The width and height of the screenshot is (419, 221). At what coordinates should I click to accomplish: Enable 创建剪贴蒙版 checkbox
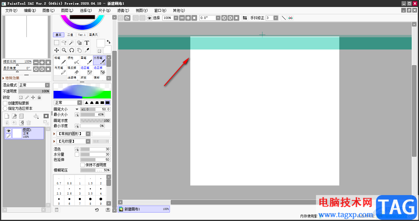click(5, 103)
